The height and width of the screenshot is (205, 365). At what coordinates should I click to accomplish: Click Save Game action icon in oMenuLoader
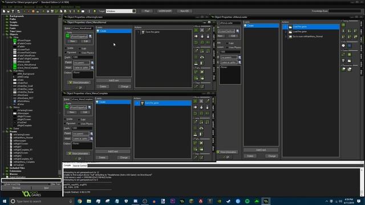343,61
